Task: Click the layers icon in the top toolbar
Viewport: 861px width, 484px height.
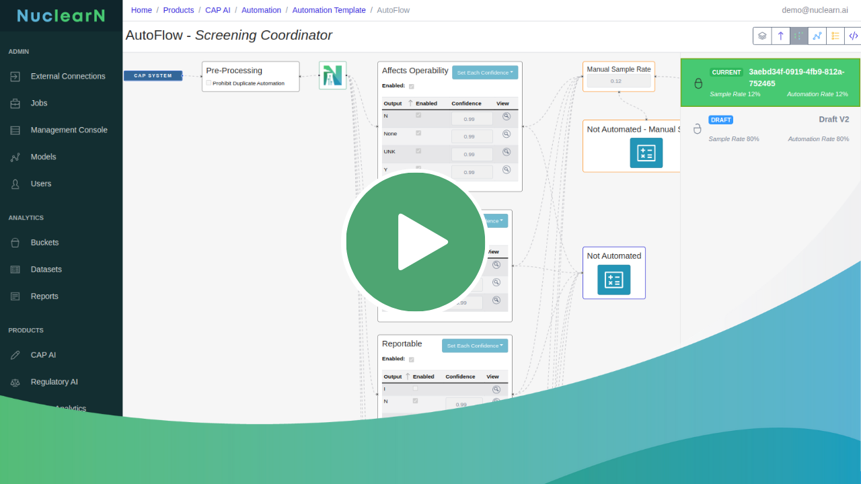Action: point(762,36)
